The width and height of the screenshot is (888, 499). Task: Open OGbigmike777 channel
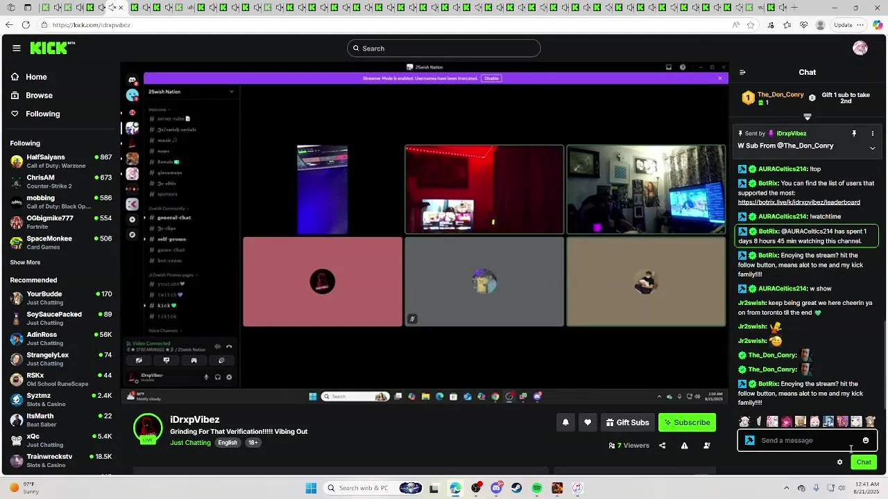[x=61, y=222]
